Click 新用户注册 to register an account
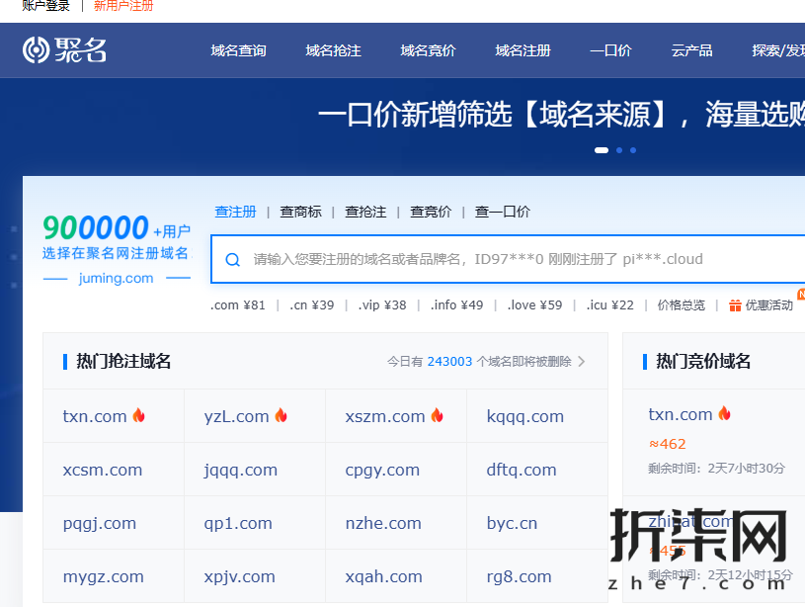The height and width of the screenshot is (607, 805). tap(123, 7)
